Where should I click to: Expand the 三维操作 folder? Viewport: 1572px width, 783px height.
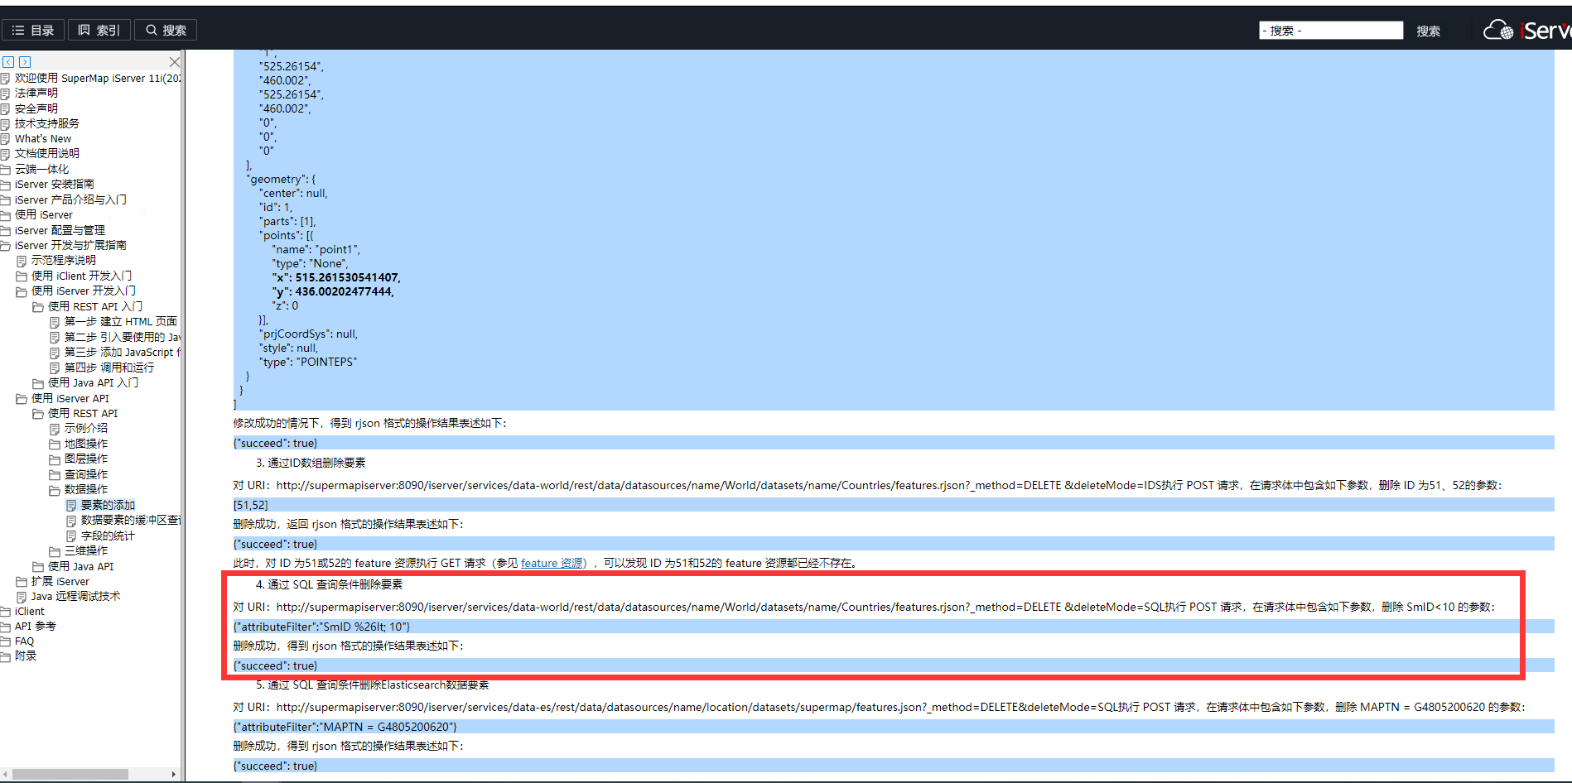click(x=55, y=551)
